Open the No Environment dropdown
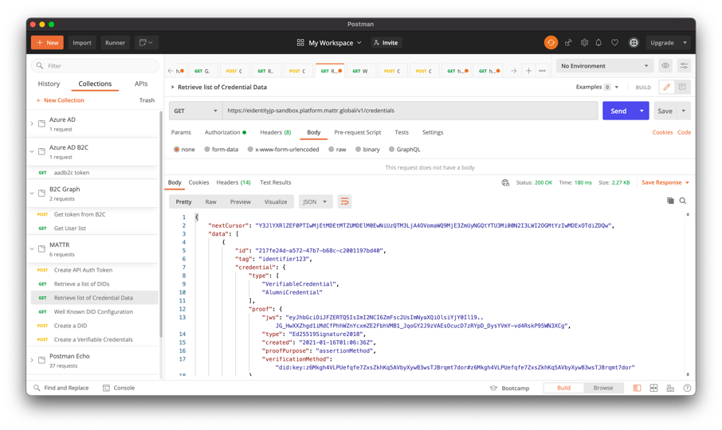The height and width of the screenshot is (430, 722). point(604,66)
